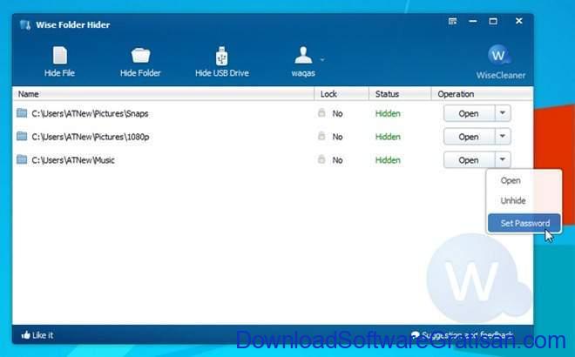This screenshot has width=575, height=357.
Task: Choose Set Password from the dropdown menu
Action: 524,223
